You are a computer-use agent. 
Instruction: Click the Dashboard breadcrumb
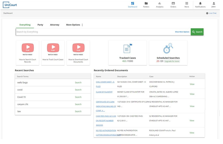(8, 13)
